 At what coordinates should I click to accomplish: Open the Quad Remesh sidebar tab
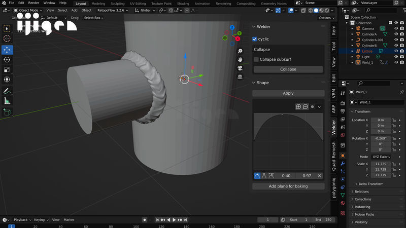tap(333, 155)
